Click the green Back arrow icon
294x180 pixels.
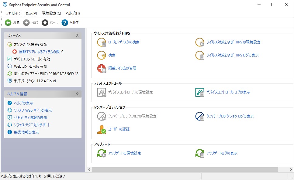[8, 23]
